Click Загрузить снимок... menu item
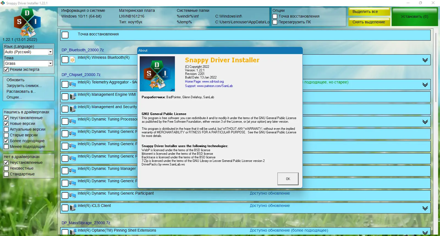 [24, 86]
